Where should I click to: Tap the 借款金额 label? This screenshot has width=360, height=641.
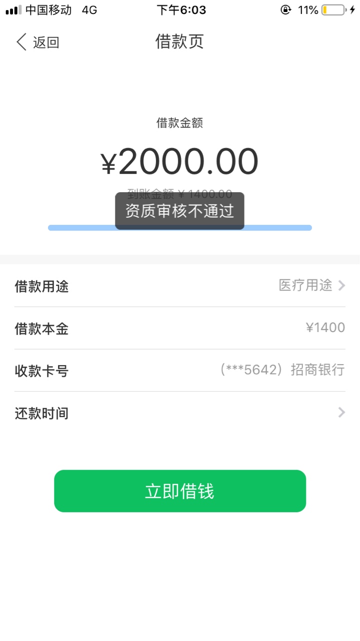pos(180,123)
